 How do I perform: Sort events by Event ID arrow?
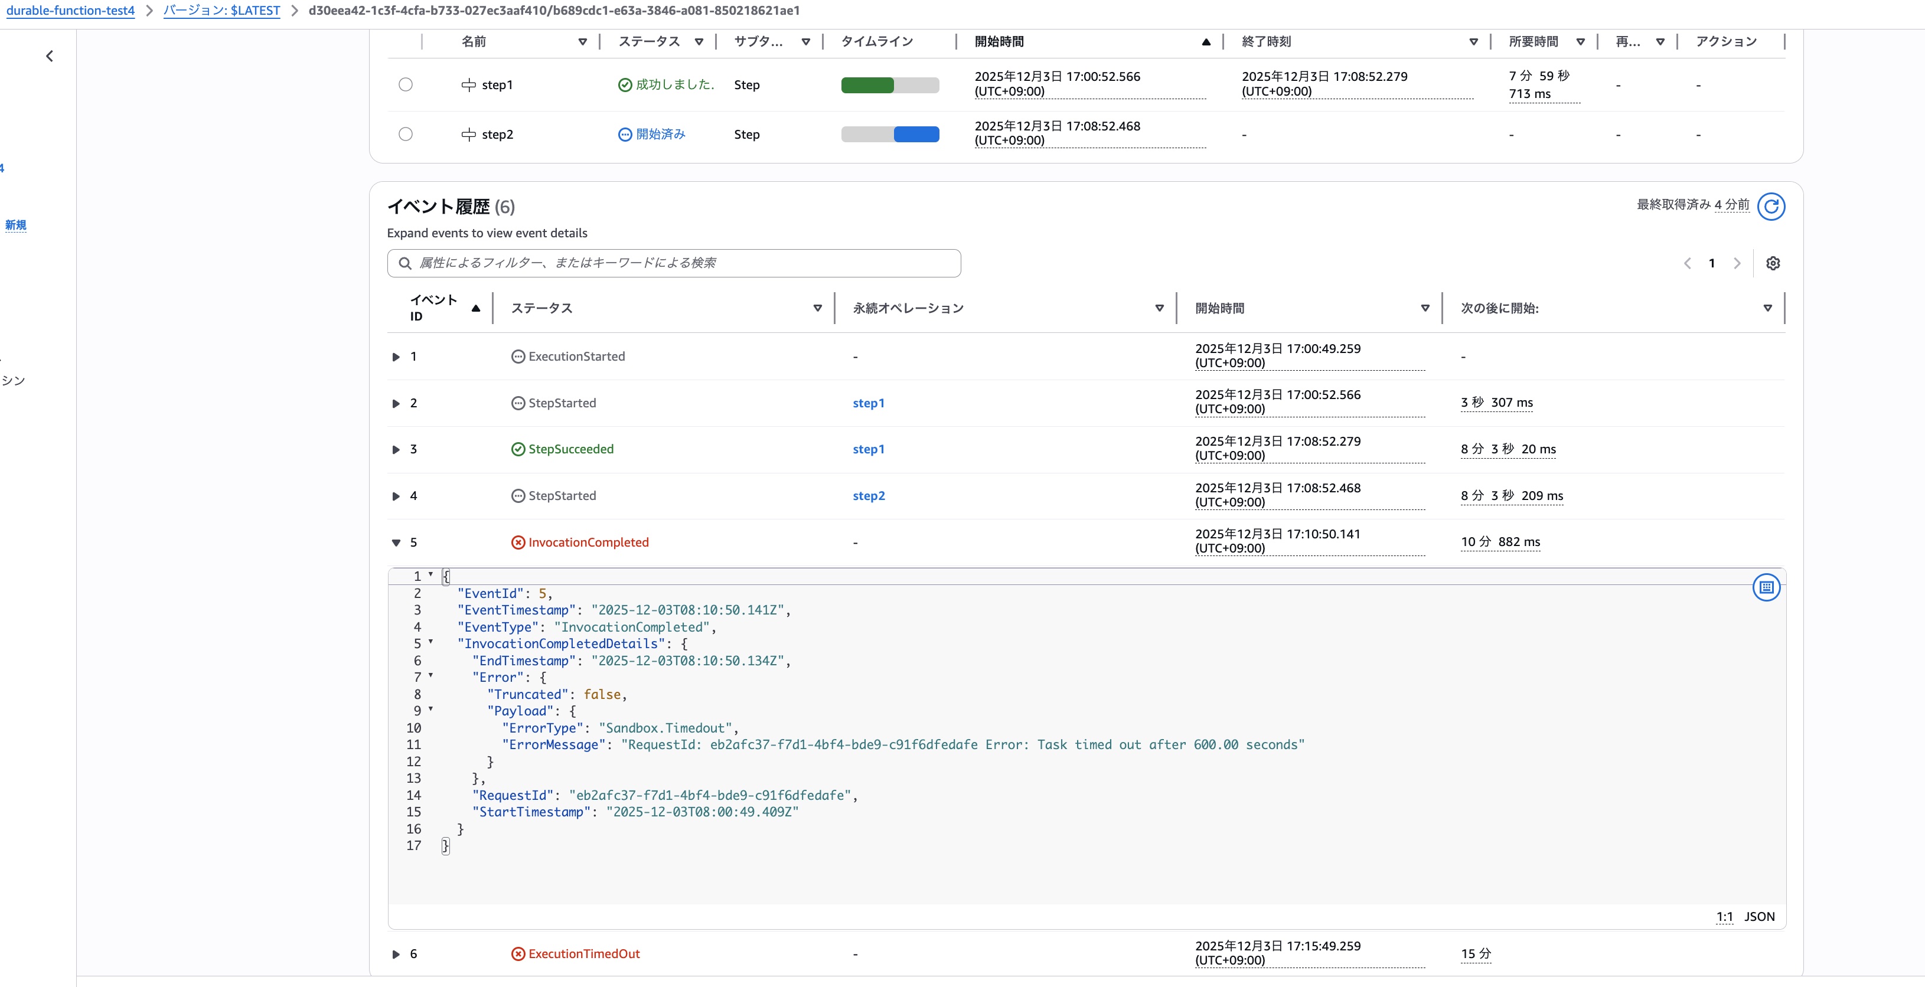coord(475,309)
